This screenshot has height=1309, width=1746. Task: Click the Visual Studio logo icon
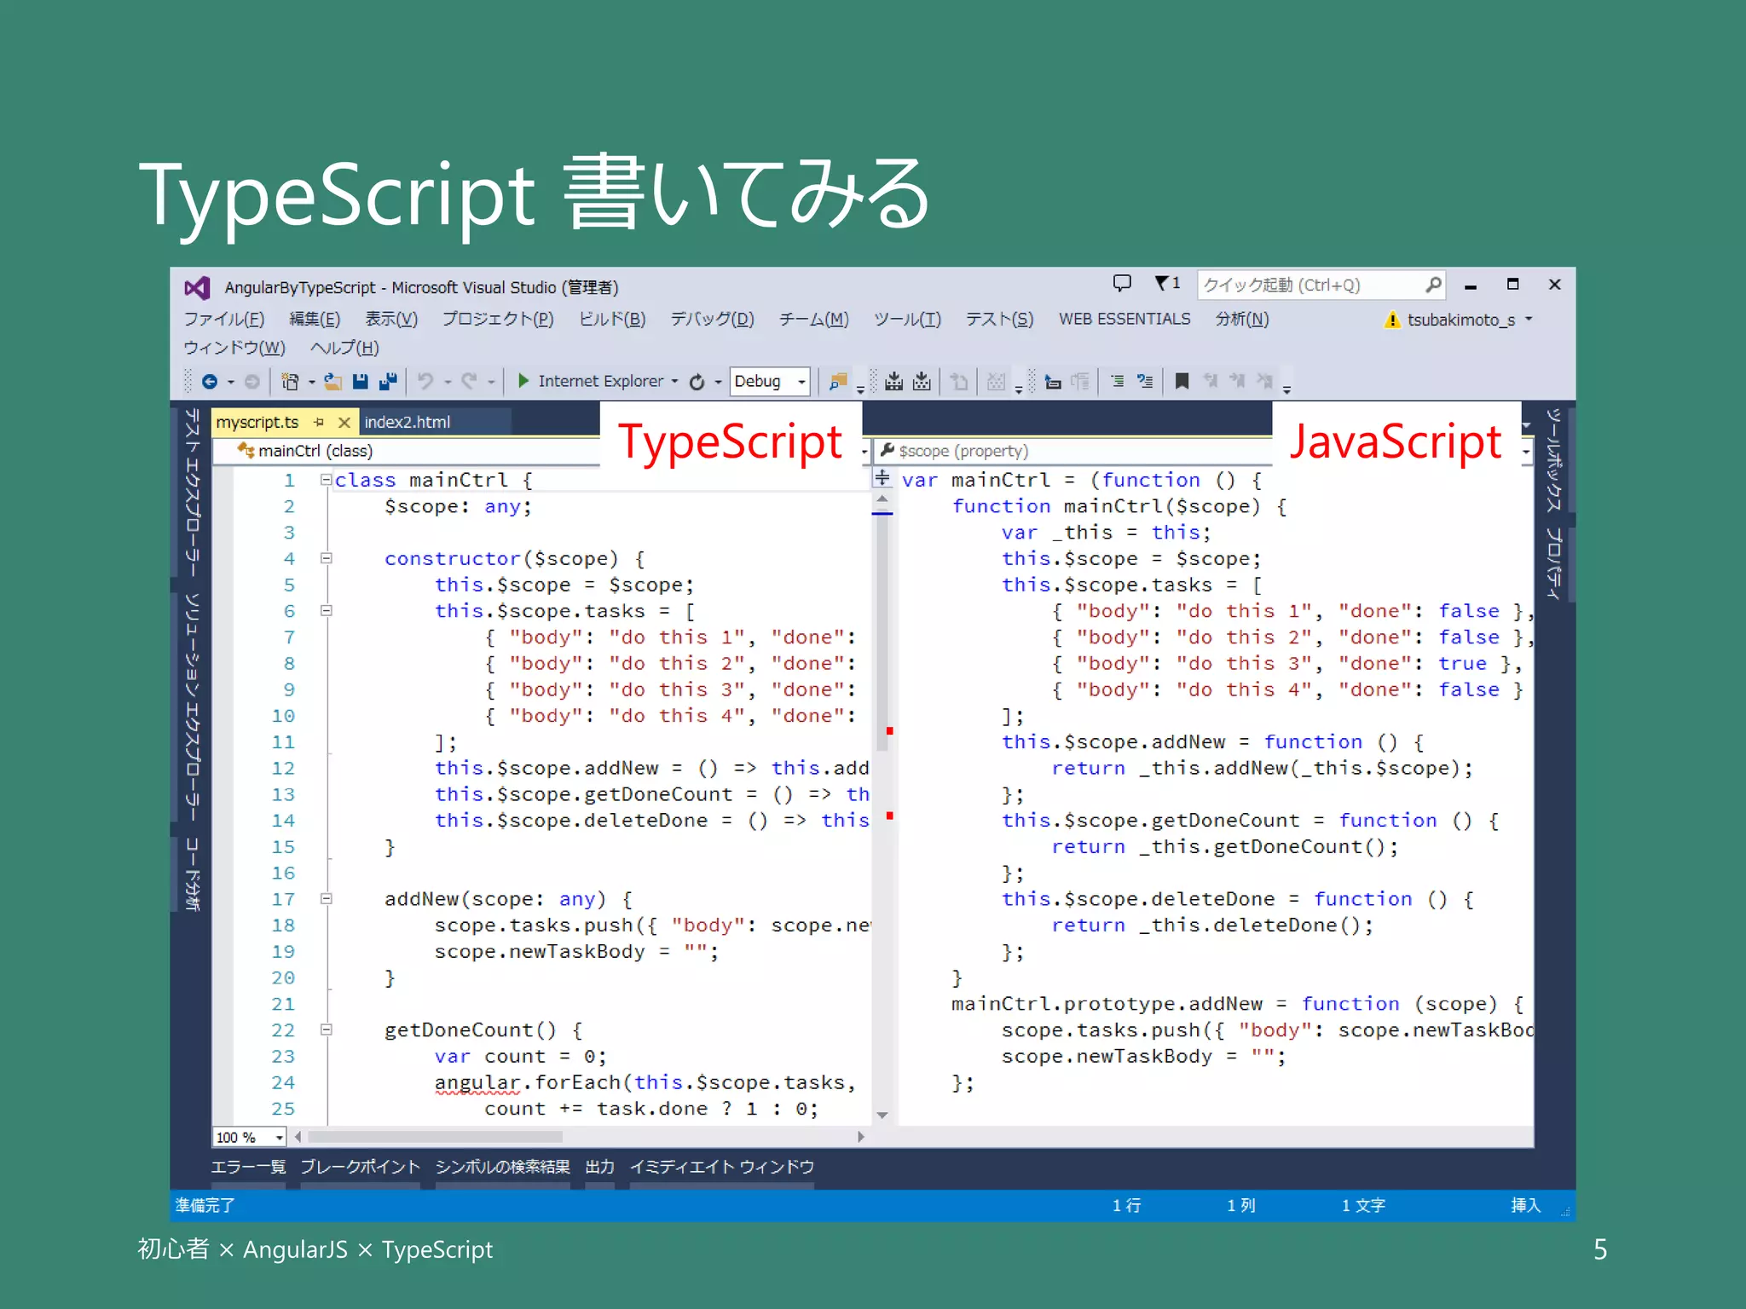click(197, 288)
